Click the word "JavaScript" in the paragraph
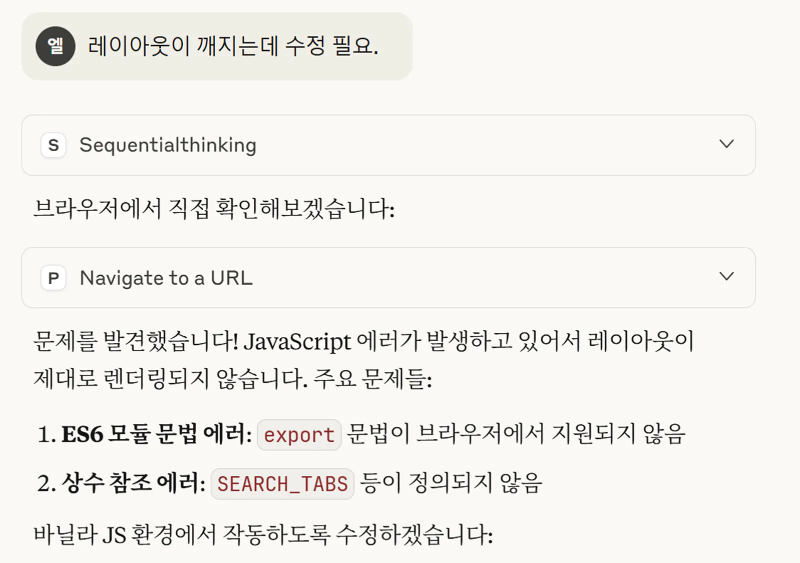 (x=297, y=341)
